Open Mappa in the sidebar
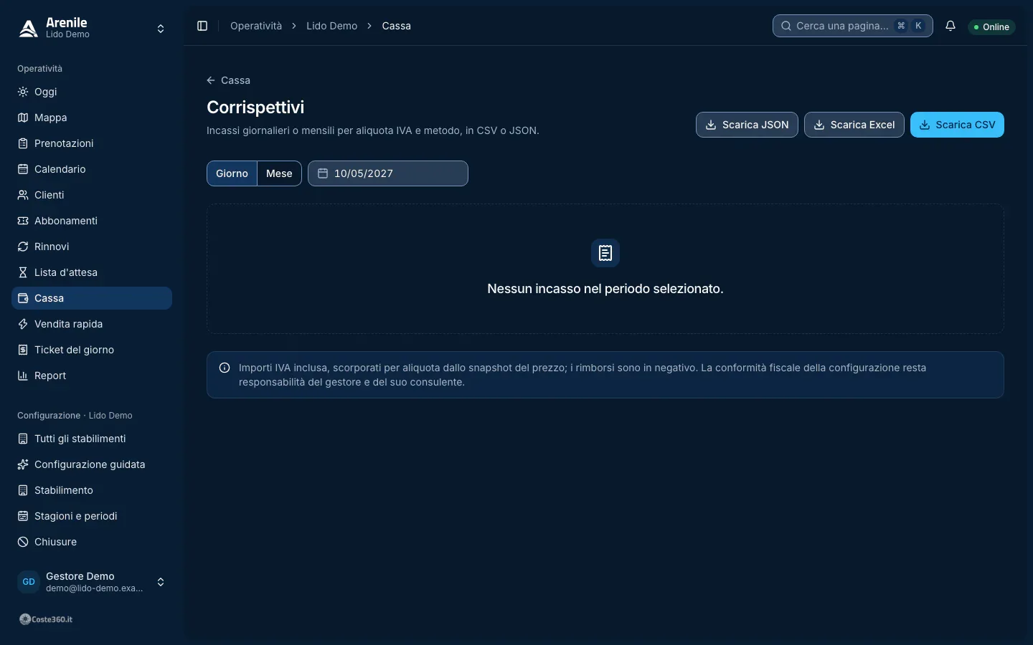Image resolution: width=1033 pixels, height=645 pixels. (92, 118)
